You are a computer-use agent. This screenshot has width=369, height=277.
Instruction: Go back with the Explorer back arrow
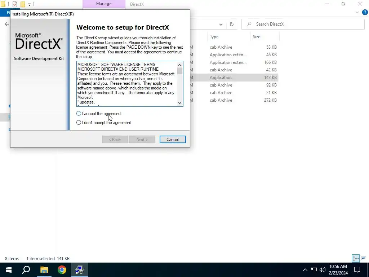[7, 24]
